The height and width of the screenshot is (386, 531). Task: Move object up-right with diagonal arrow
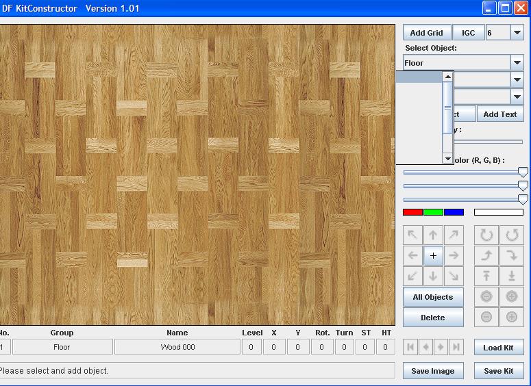coord(454,235)
